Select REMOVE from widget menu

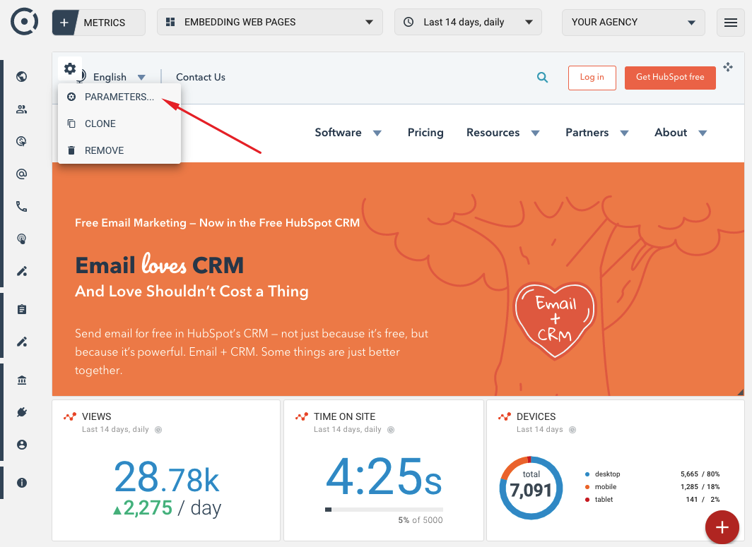119,150
